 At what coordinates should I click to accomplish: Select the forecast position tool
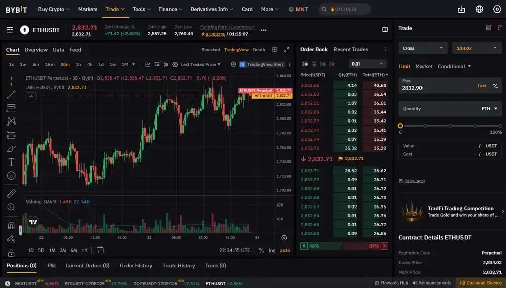pyautogui.click(x=11, y=135)
